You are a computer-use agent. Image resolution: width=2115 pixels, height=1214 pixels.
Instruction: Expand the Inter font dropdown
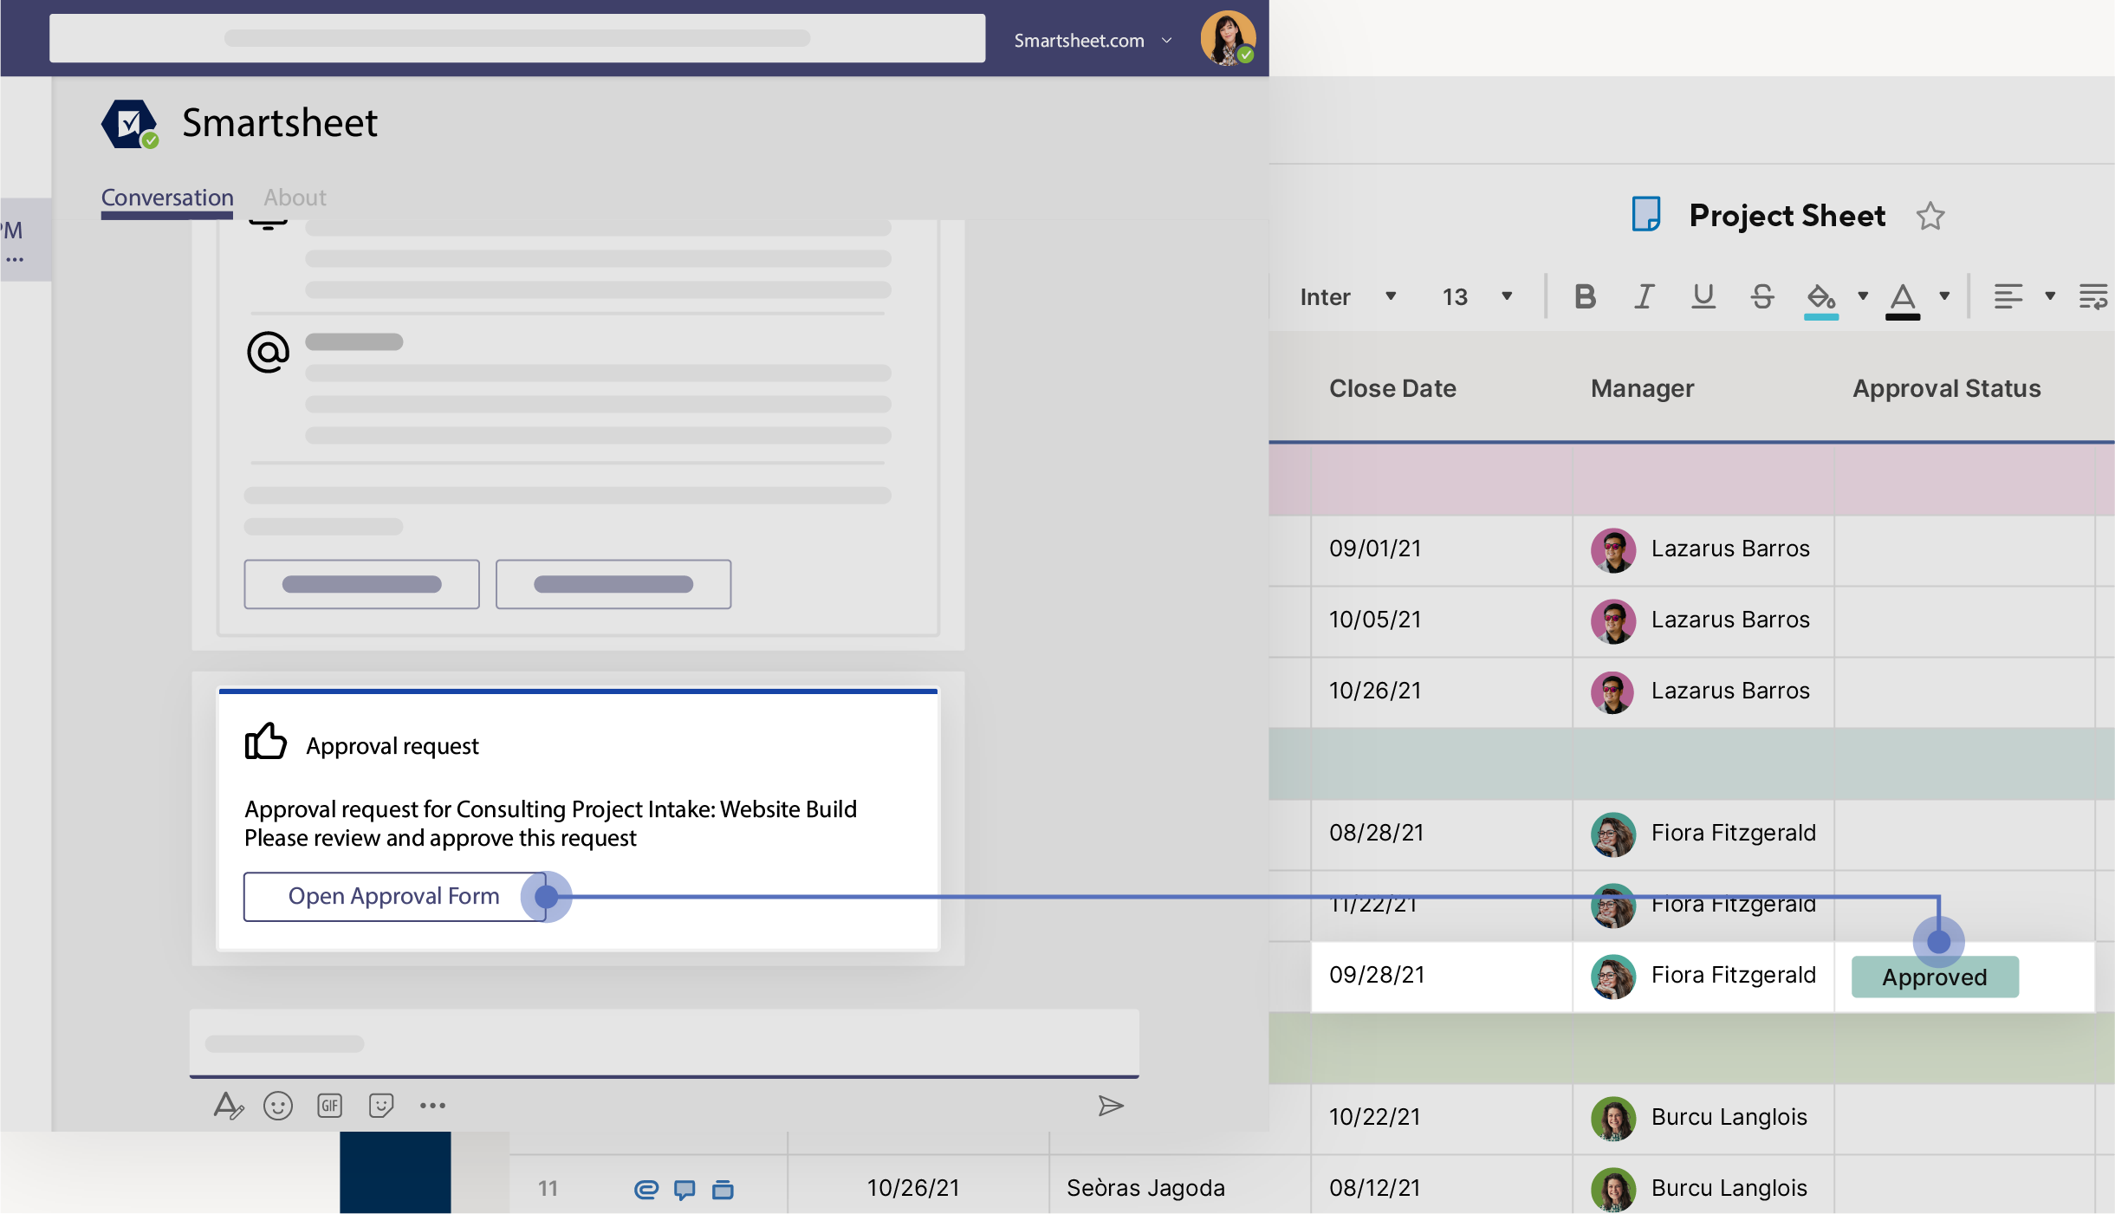1390,296
